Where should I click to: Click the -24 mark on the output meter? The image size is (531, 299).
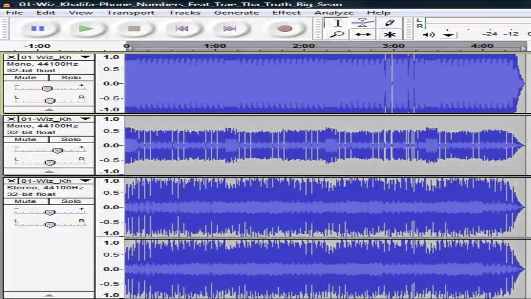pos(491,34)
